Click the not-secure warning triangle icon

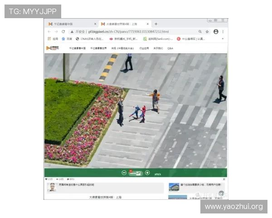pos(72,32)
